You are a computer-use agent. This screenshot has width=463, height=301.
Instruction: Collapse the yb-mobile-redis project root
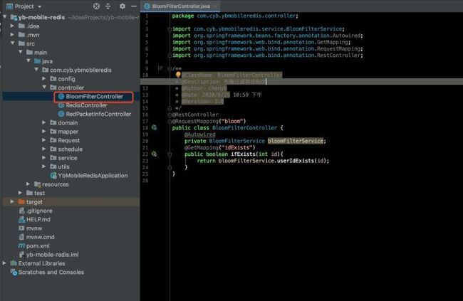pos(5,17)
